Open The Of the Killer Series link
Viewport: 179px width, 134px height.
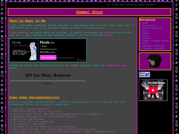[37, 112]
